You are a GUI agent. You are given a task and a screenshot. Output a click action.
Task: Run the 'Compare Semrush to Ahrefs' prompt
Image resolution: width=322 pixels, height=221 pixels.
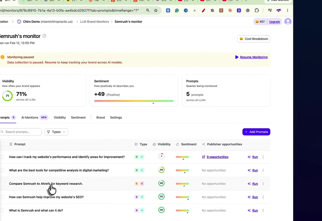tap(253, 184)
